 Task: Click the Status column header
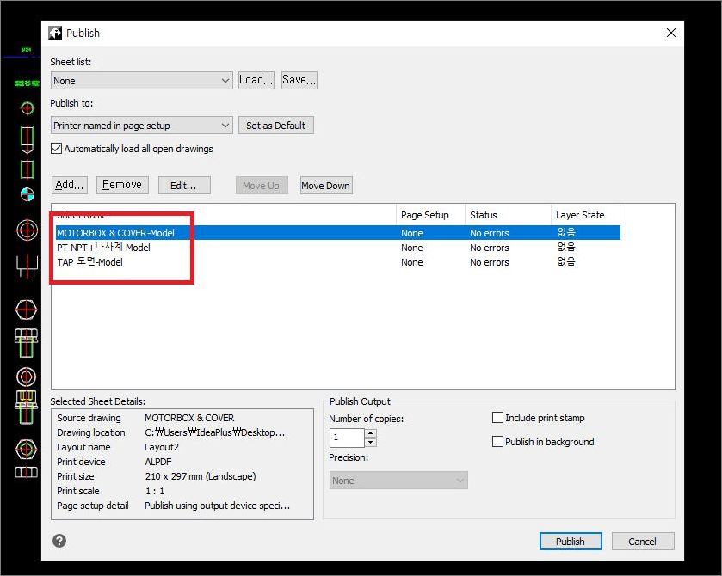pyautogui.click(x=508, y=215)
